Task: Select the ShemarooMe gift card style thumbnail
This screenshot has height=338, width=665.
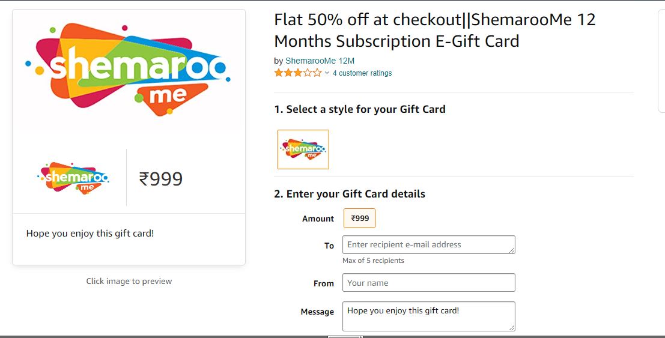Action: tap(303, 149)
